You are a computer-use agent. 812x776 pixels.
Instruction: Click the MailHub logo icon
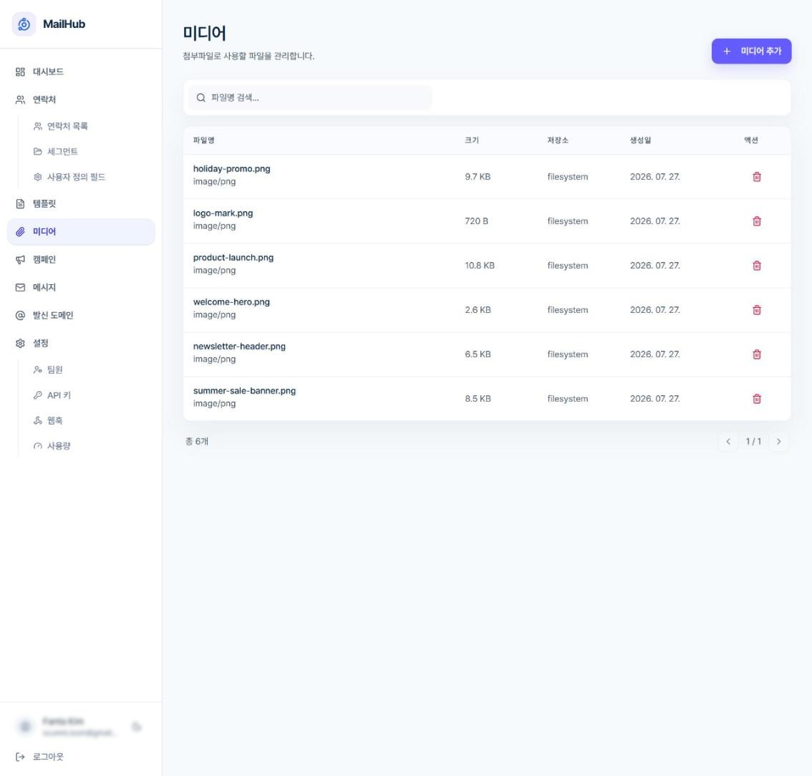(x=24, y=24)
